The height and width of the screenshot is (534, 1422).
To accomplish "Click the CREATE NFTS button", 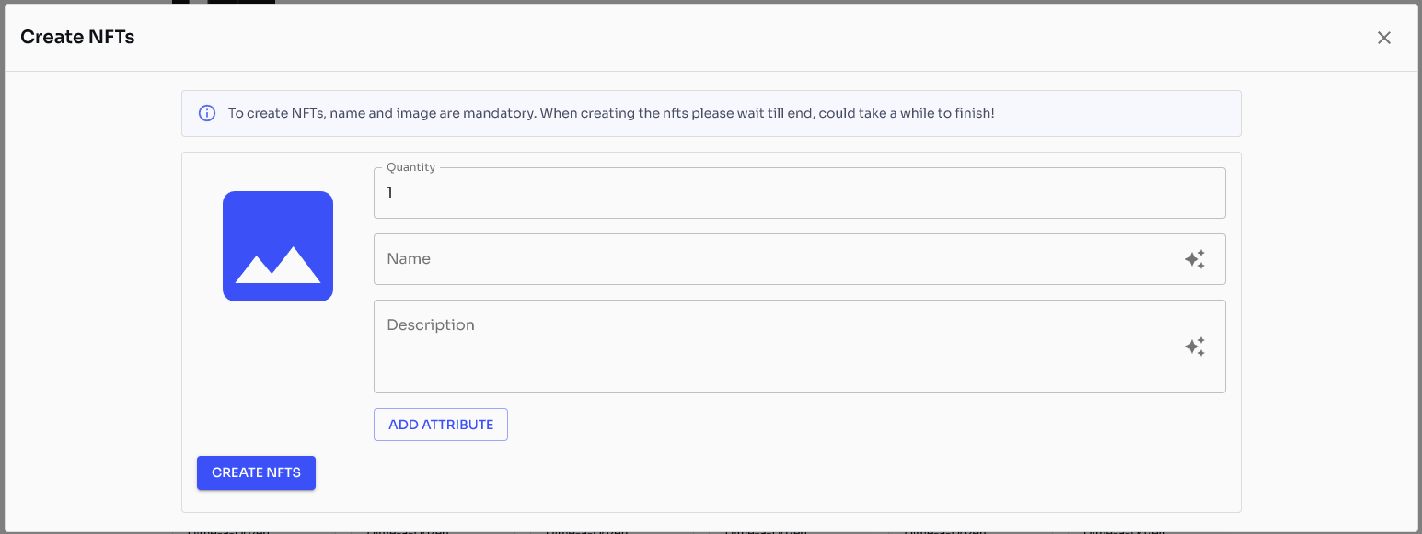I will (x=256, y=472).
